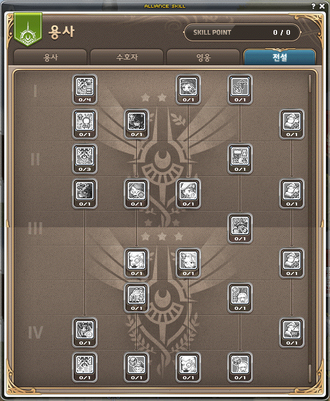Click the gear and girl skill icon

click(240, 297)
